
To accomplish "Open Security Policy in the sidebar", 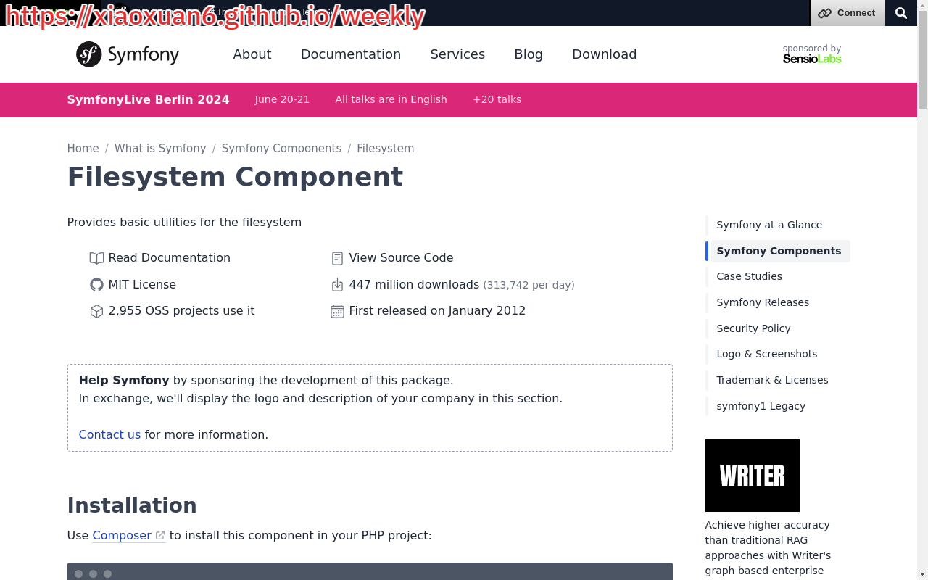I will click(x=753, y=328).
